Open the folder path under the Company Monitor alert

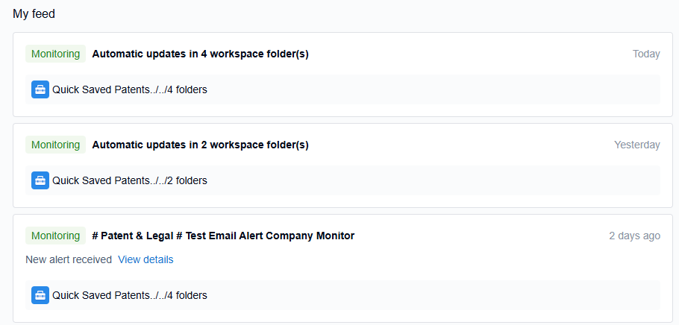(x=130, y=295)
